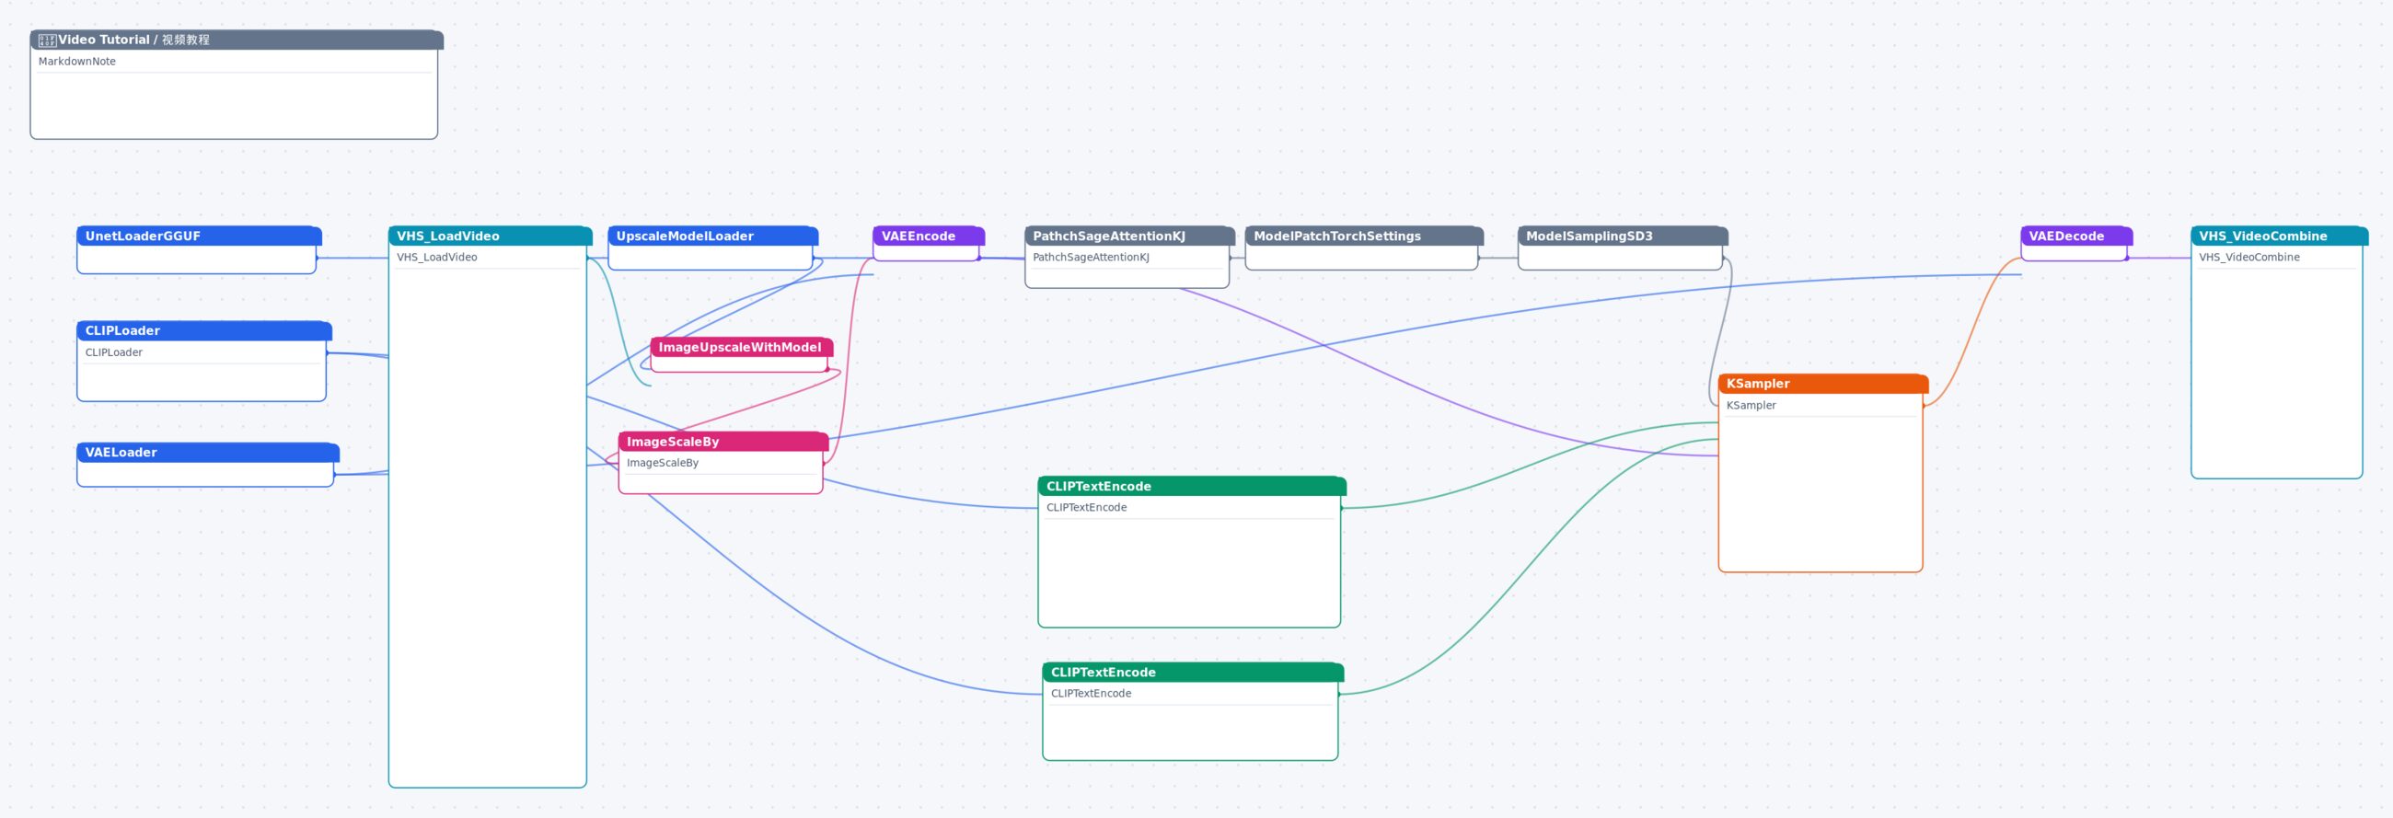Select the VAEEncode node header
The image size is (2393, 818).
point(929,236)
